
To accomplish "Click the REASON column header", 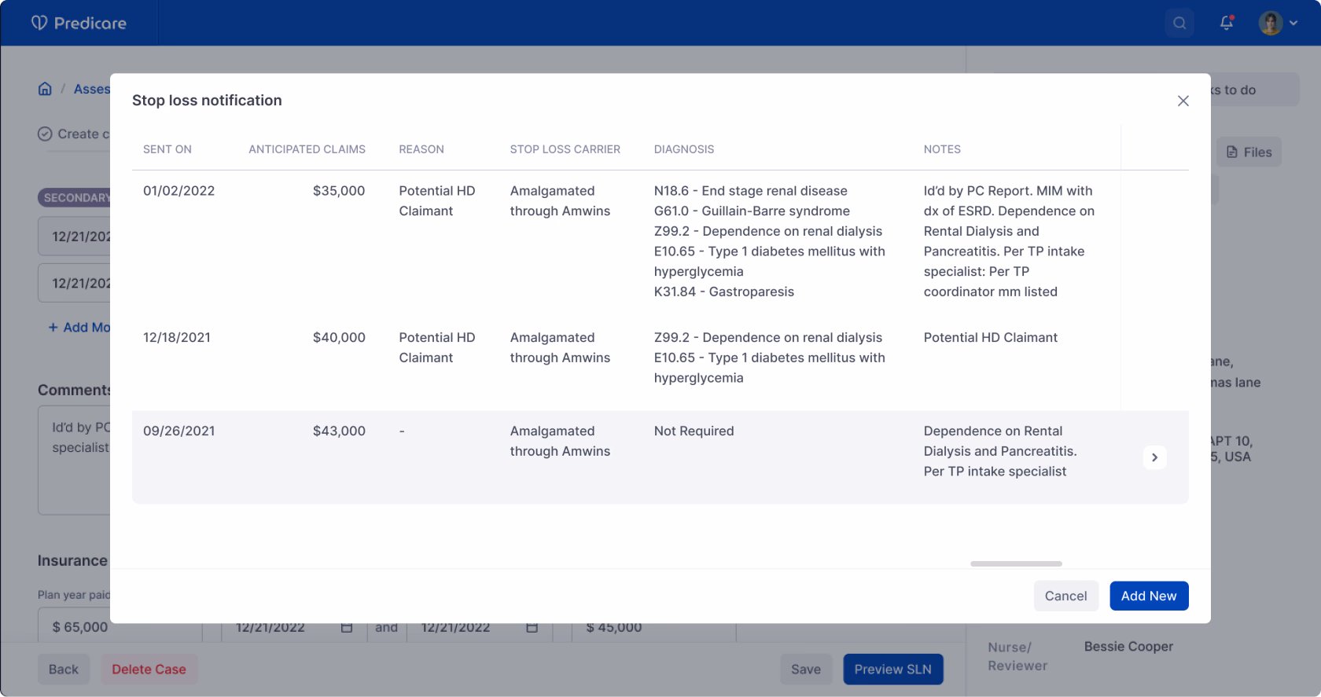I will [421, 149].
